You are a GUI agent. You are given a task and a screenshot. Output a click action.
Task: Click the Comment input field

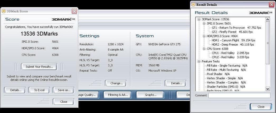click(239, 95)
